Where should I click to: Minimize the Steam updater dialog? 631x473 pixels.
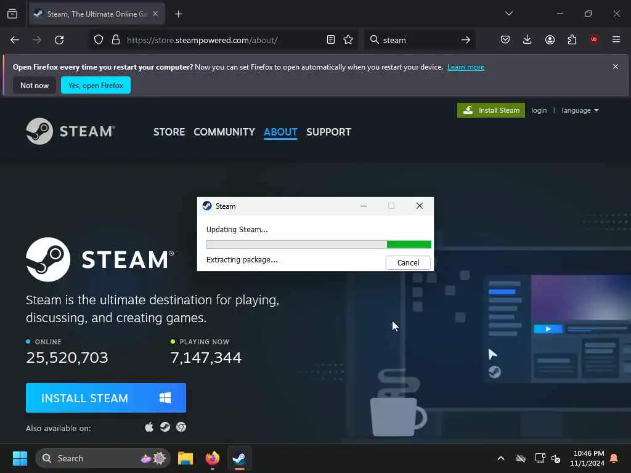click(x=364, y=206)
